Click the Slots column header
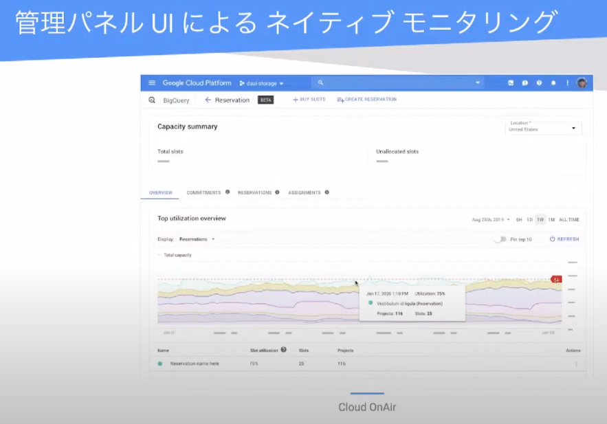The height and width of the screenshot is (424, 607). (x=304, y=350)
